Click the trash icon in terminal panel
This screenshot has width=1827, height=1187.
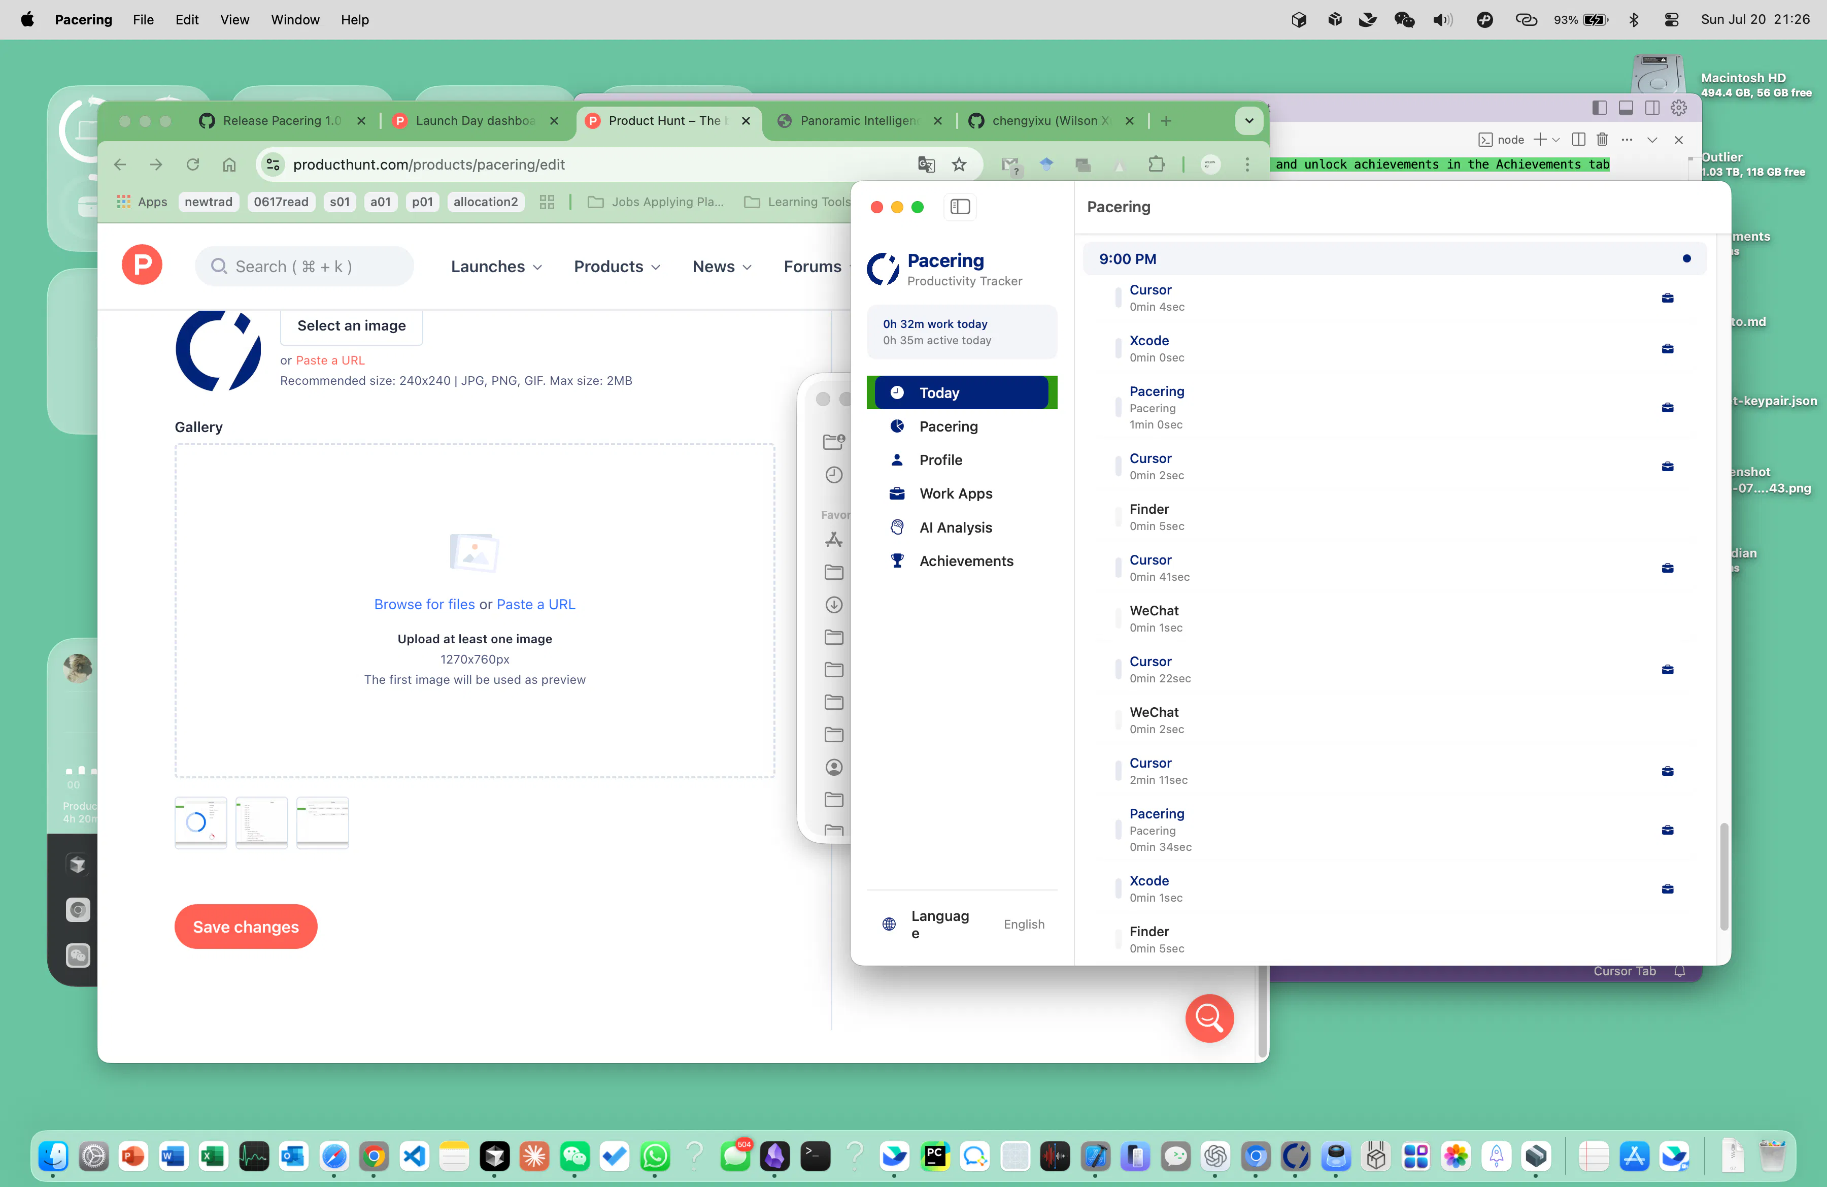[1602, 140]
